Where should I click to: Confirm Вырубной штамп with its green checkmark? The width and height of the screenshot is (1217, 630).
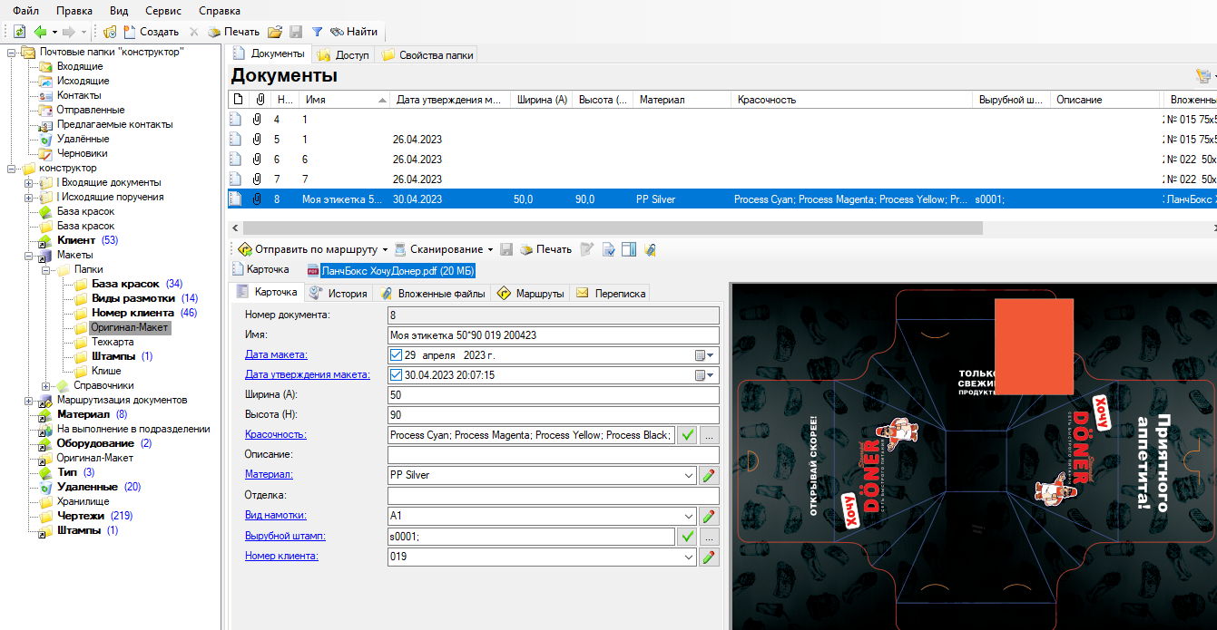688,537
